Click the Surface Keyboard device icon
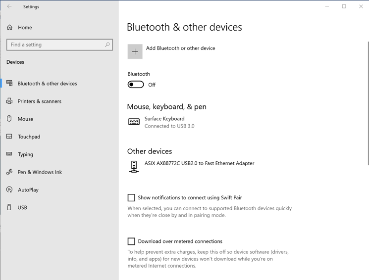 point(134,122)
